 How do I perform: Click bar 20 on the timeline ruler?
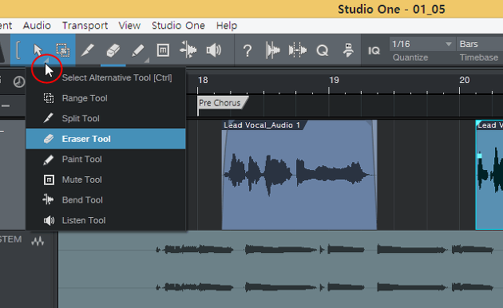pyautogui.click(x=465, y=80)
